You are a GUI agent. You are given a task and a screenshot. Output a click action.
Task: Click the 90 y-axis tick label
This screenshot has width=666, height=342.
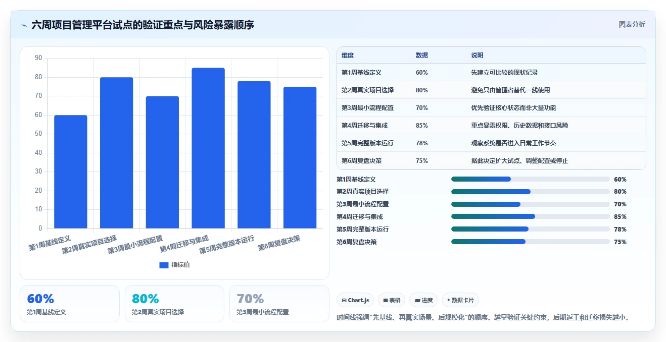(x=38, y=59)
